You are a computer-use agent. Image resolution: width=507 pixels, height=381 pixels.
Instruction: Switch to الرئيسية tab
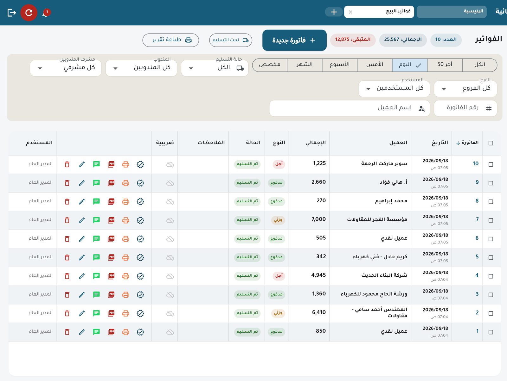point(452,12)
